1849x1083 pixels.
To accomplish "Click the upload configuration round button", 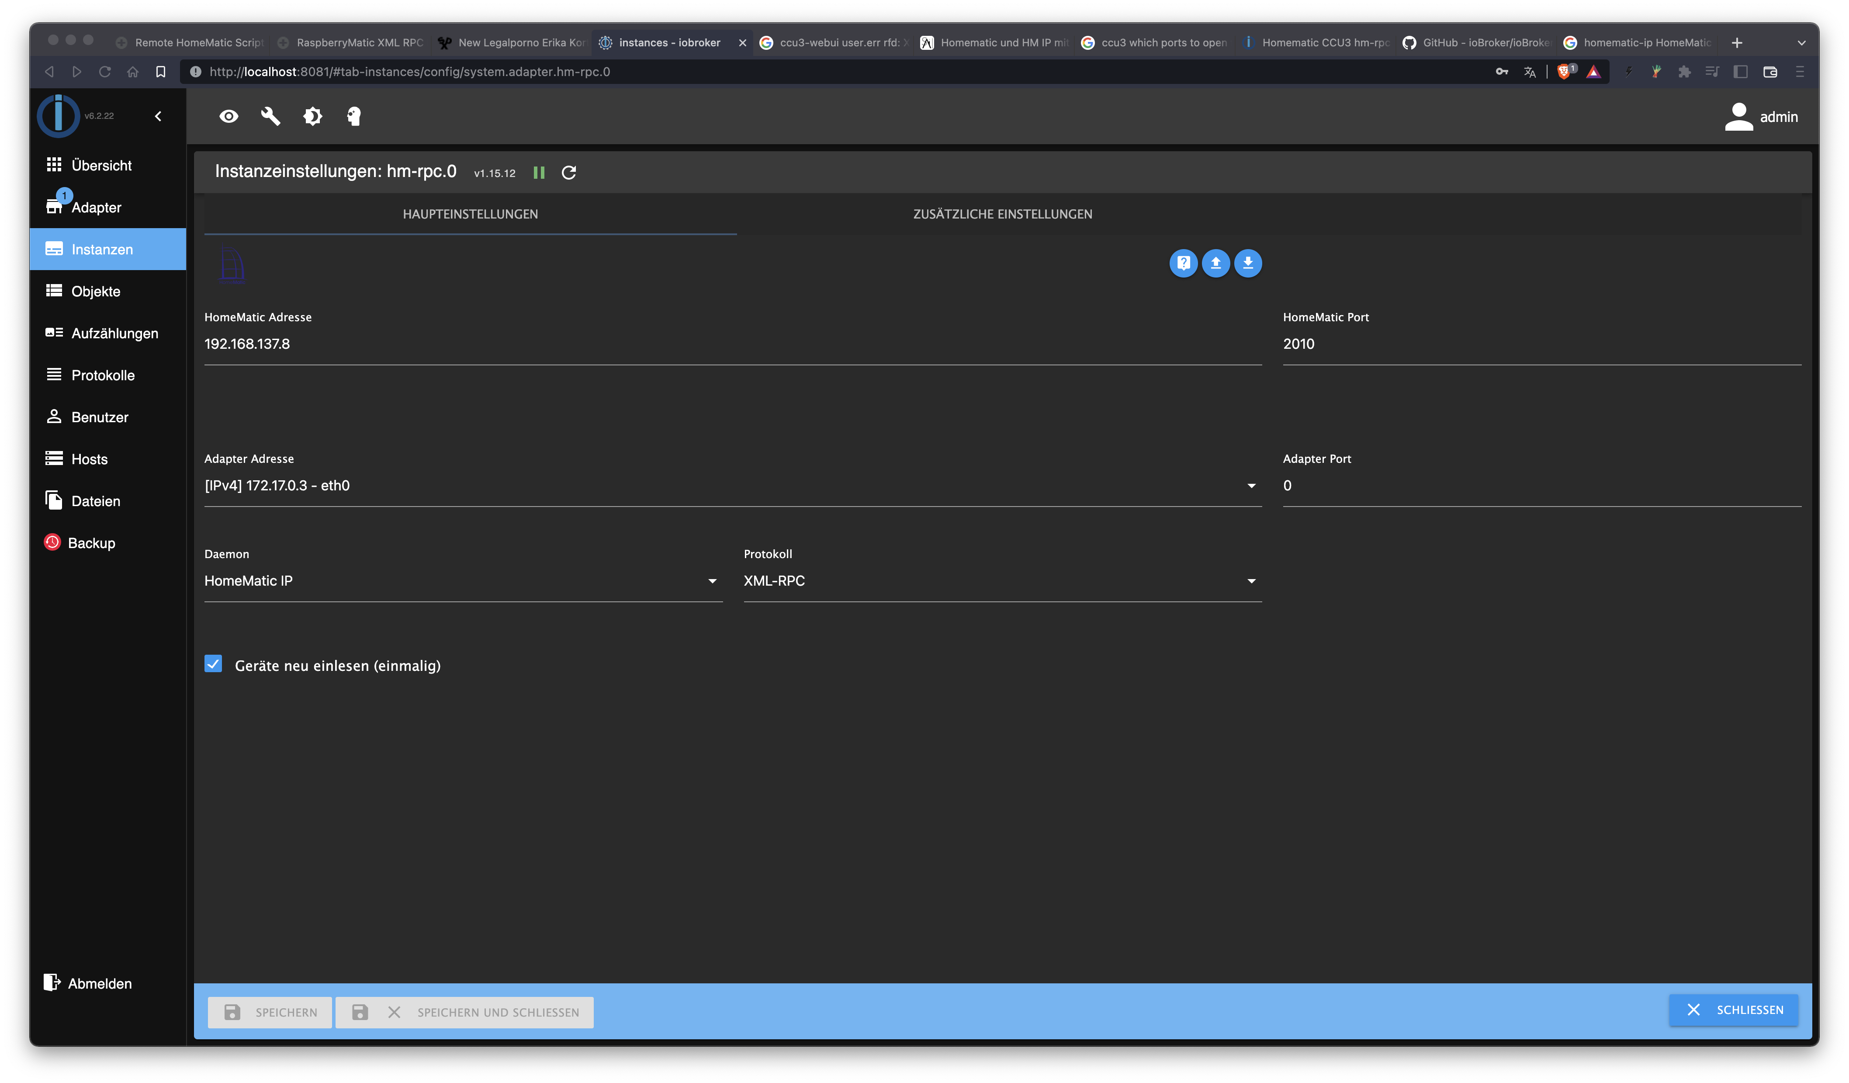I will [x=1215, y=263].
